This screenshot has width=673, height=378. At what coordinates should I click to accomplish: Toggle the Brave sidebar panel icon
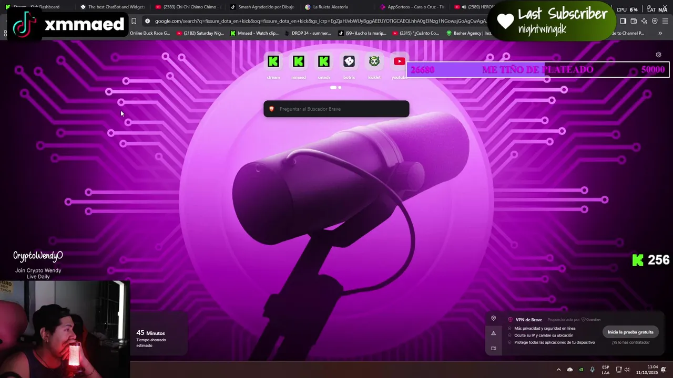(623, 21)
